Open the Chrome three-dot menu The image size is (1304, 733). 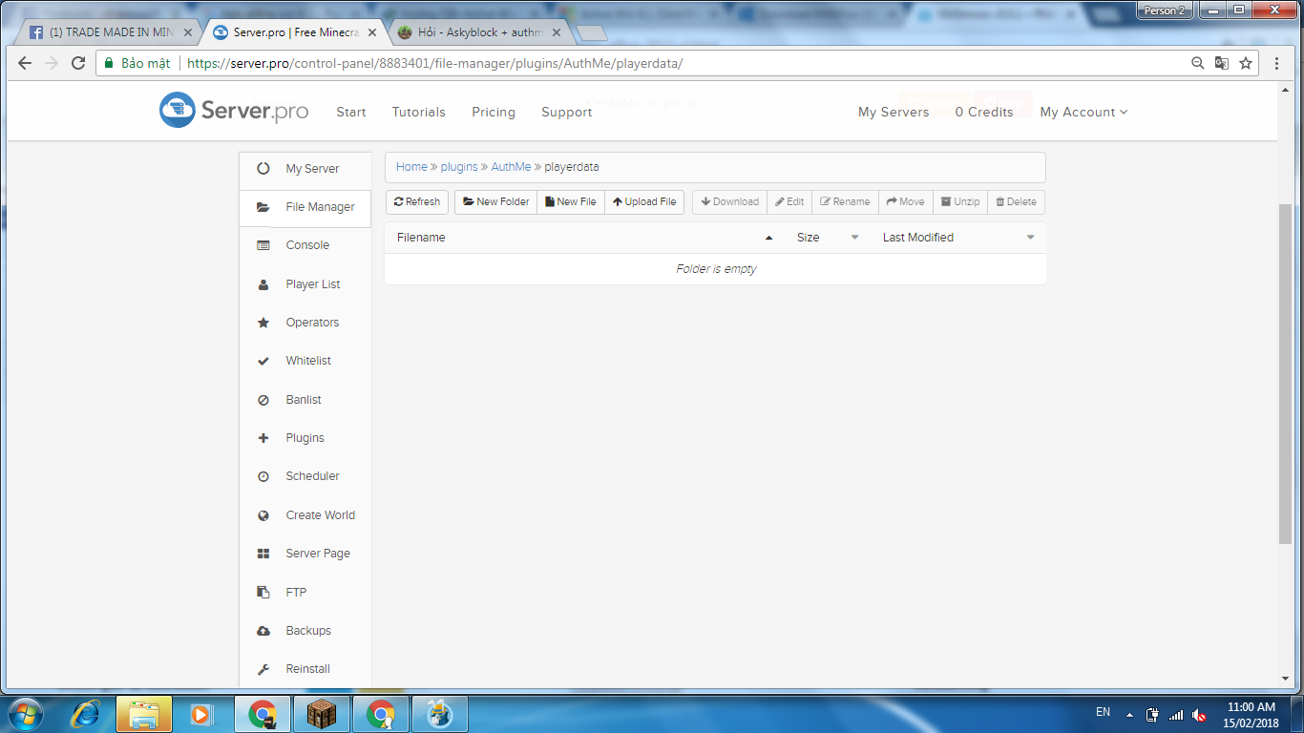[x=1277, y=63]
